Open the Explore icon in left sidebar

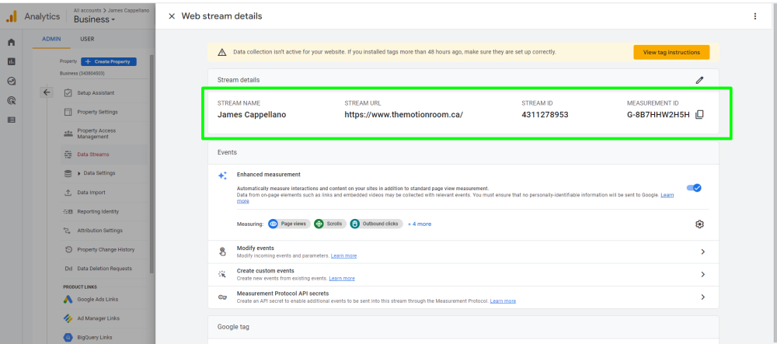pyautogui.click(x=11, y=81)
